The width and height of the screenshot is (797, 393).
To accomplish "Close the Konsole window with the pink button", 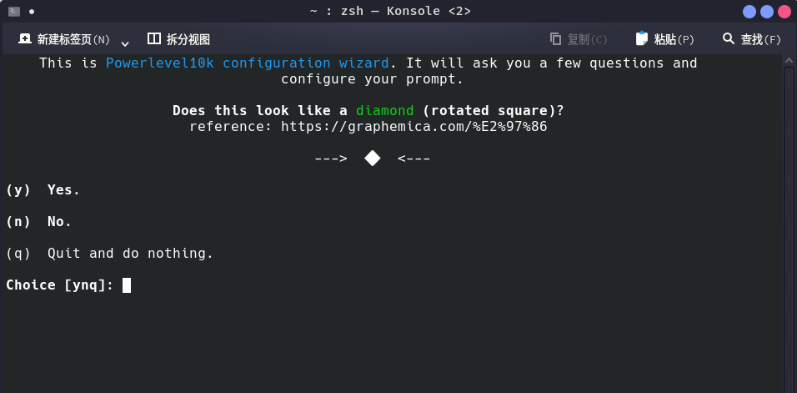I will pos(784,12).
